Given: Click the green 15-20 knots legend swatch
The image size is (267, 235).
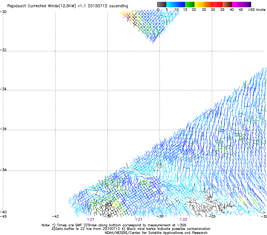Looking at the screenshot, I should pos(190,4).
